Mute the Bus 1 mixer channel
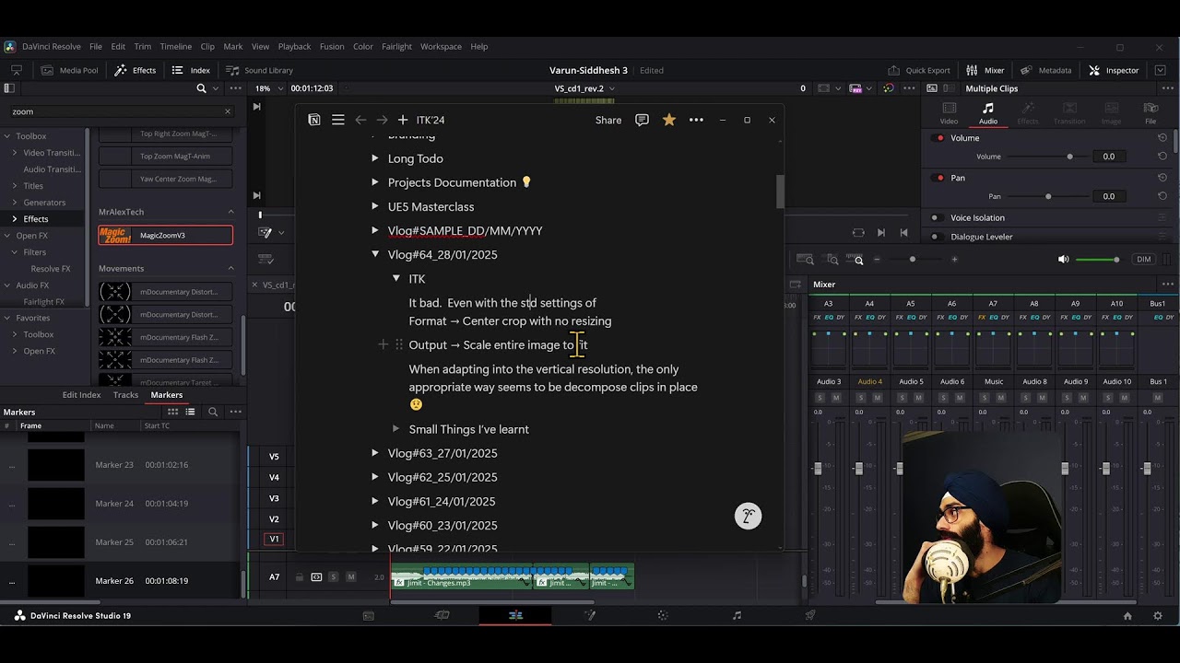1180x663 pixels. (x=1165, y=398)
